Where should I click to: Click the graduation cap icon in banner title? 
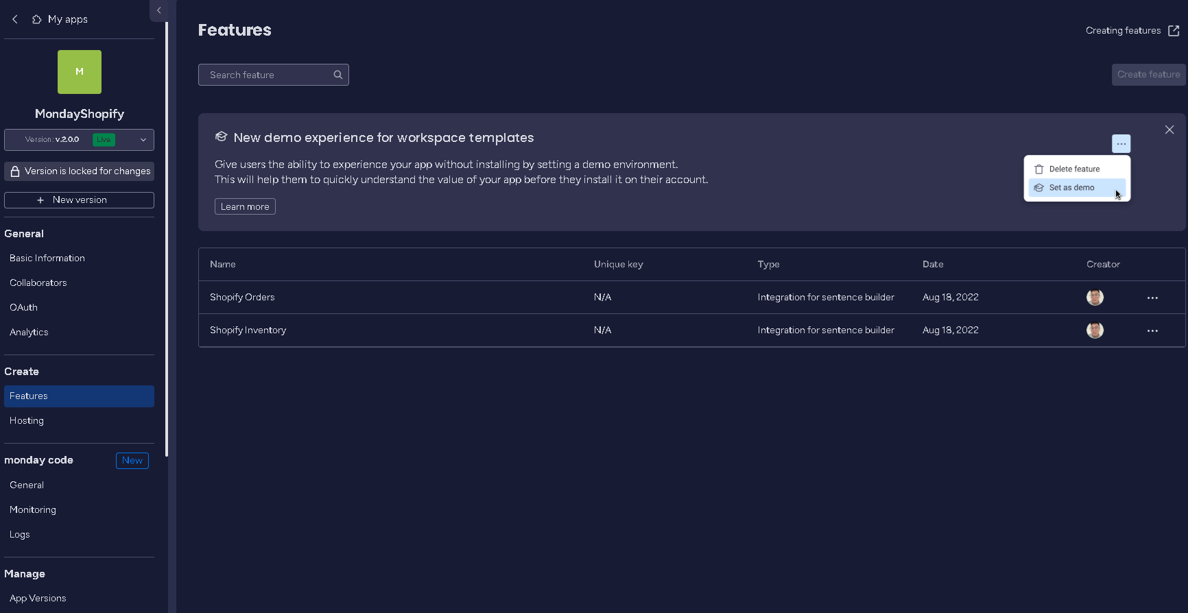[221, 137]
